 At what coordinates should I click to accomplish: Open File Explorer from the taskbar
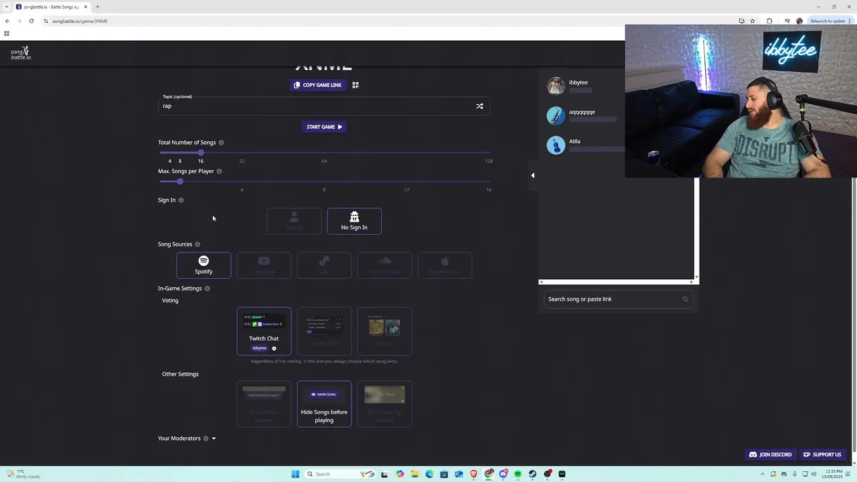coord(414,474)
